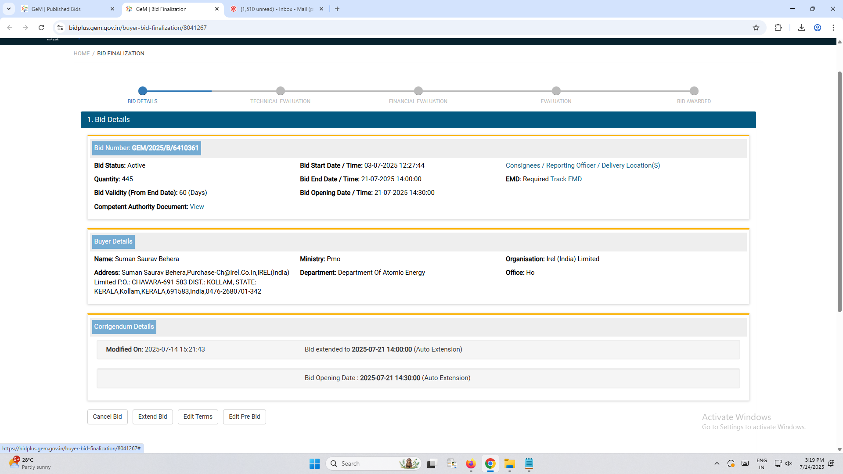
Task: Click the Buyer Details section label
Action: tap(113, 241)
